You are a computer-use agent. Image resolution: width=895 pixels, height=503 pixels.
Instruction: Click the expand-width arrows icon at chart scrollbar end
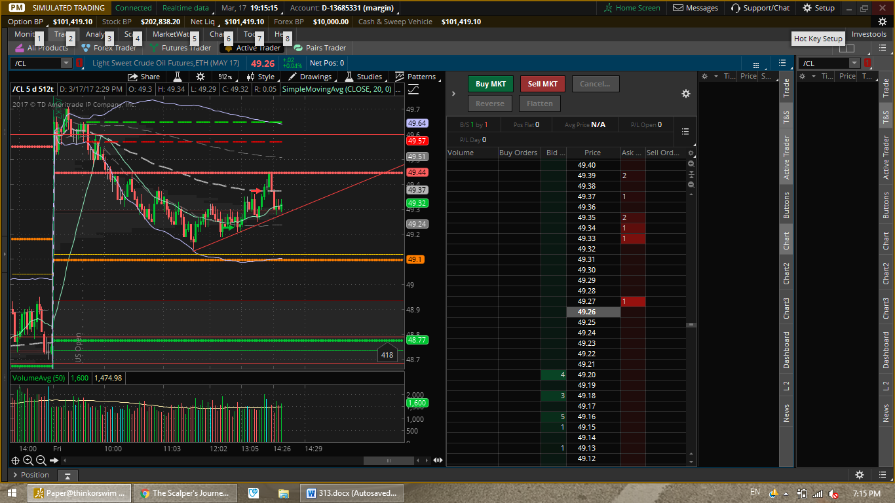[x=438, y=460]
